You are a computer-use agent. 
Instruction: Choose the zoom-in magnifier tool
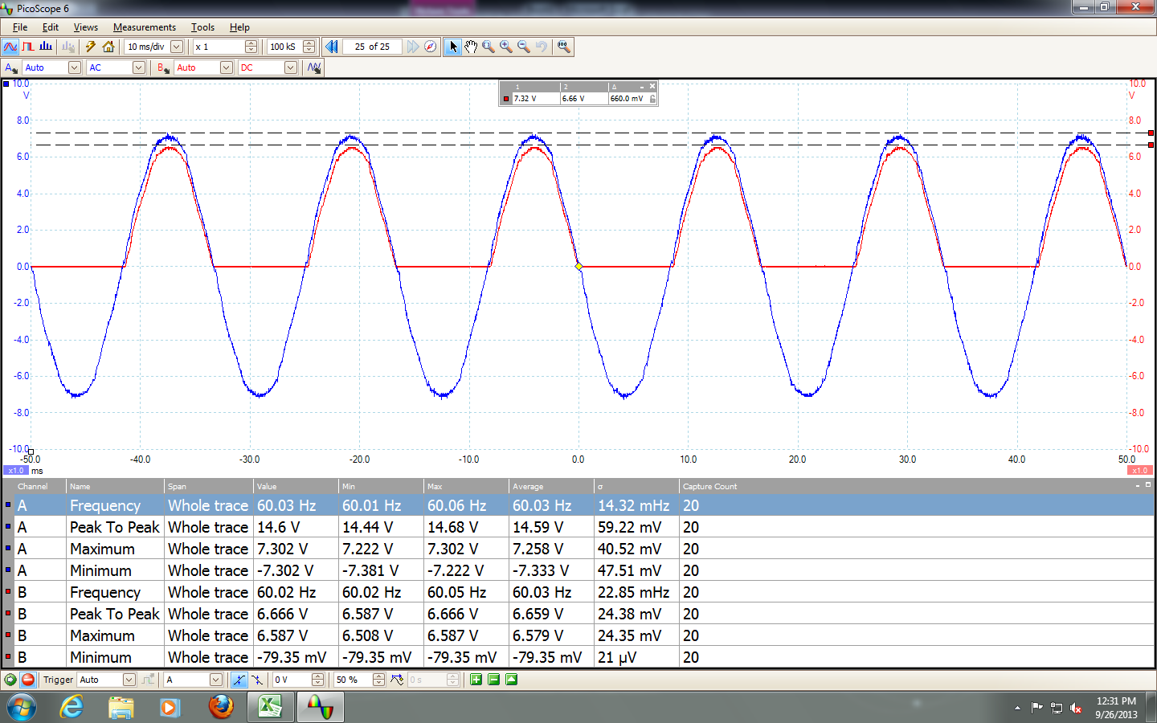pos(505,46)
